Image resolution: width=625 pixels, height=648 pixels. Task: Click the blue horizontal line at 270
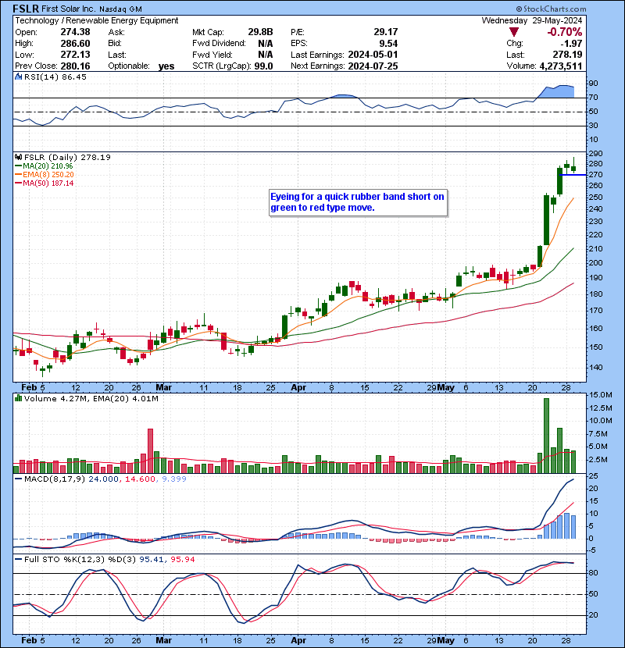[573, 175]
